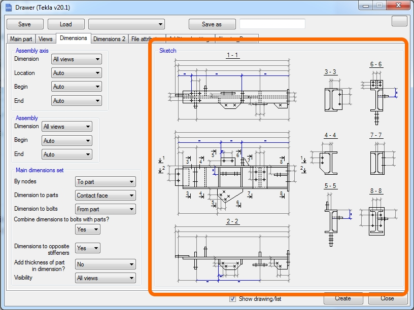Expand the By nodes dropdown
This screenshot has width=414, height=310.
pos(106,182)
